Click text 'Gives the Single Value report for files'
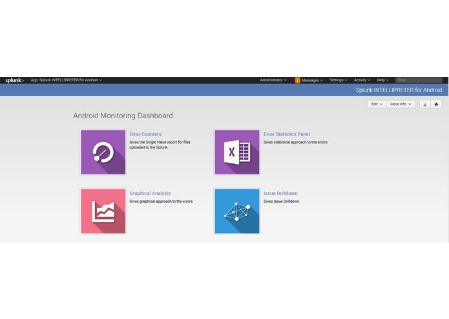The image size is (449, 319). tap(160, 142)
